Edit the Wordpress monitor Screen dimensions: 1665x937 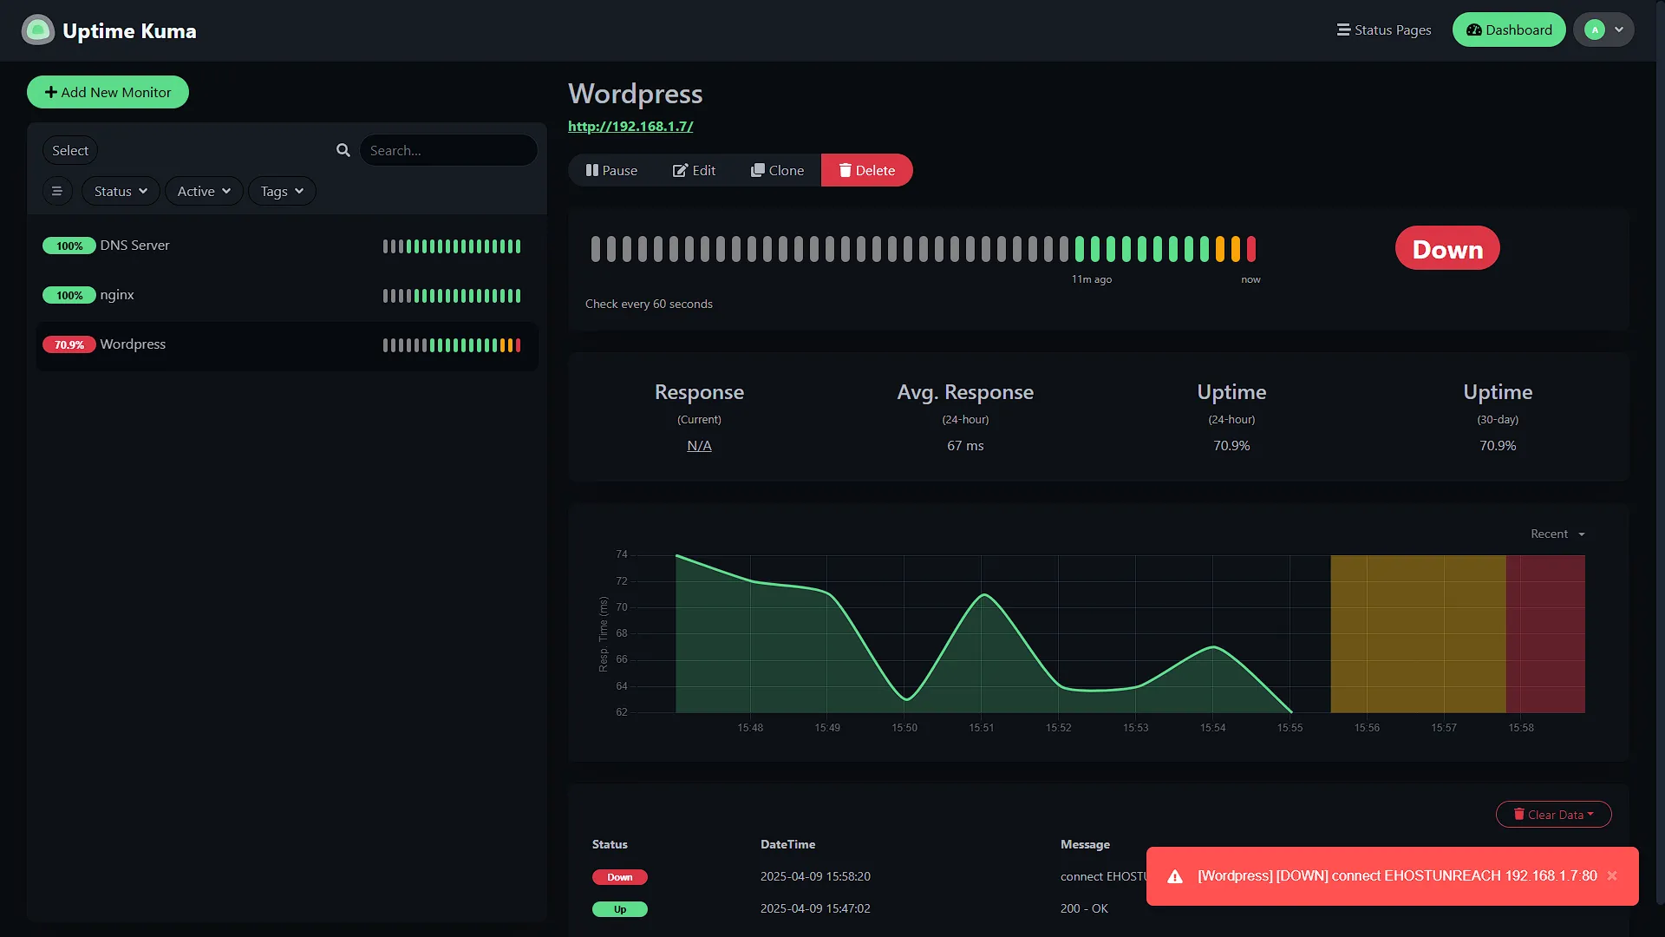[x=694, y=170]
